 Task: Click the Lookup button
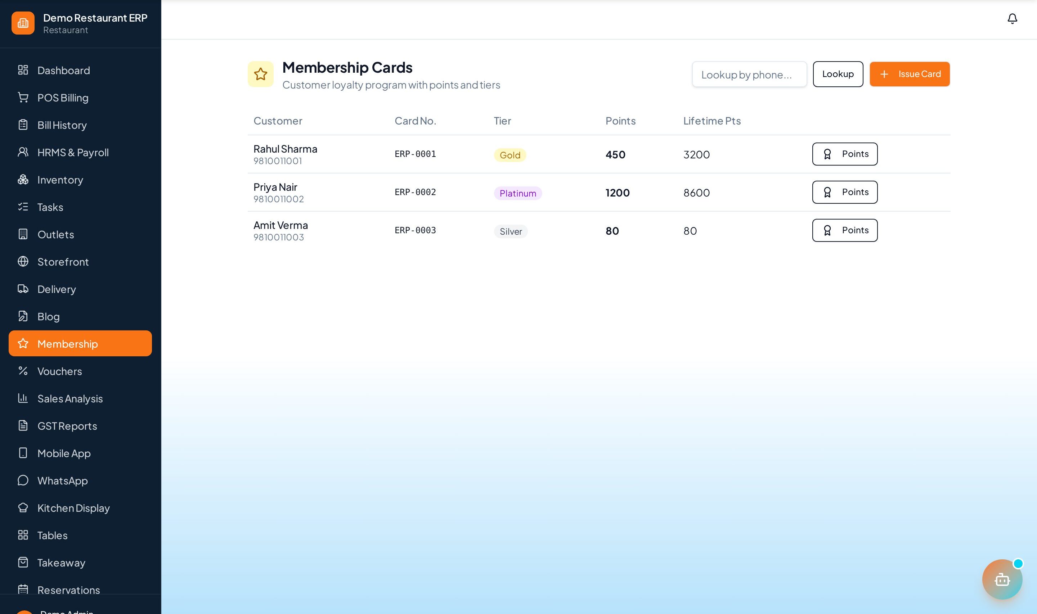838,74
